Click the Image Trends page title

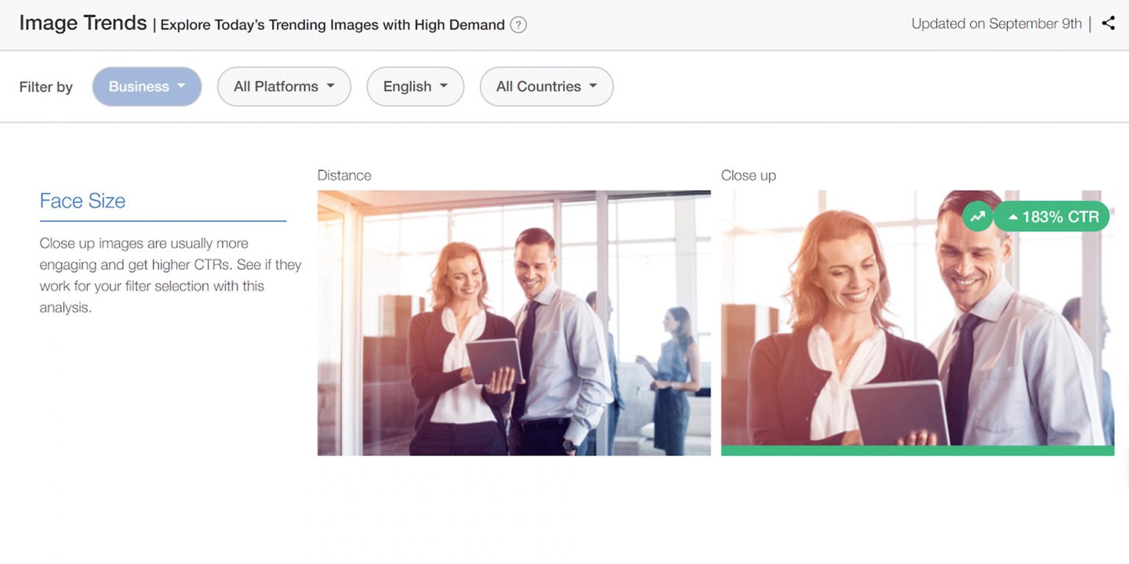point(83,23)
